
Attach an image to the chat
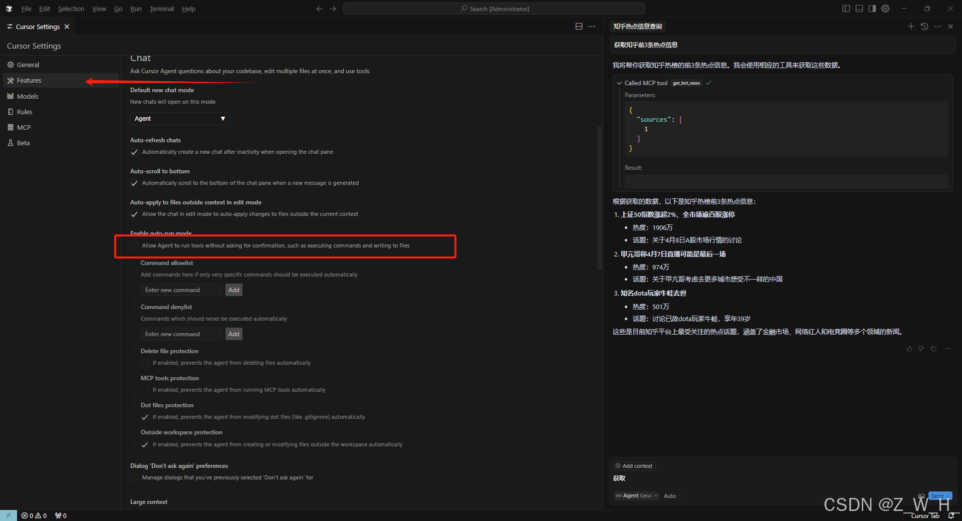pos(921,496)
